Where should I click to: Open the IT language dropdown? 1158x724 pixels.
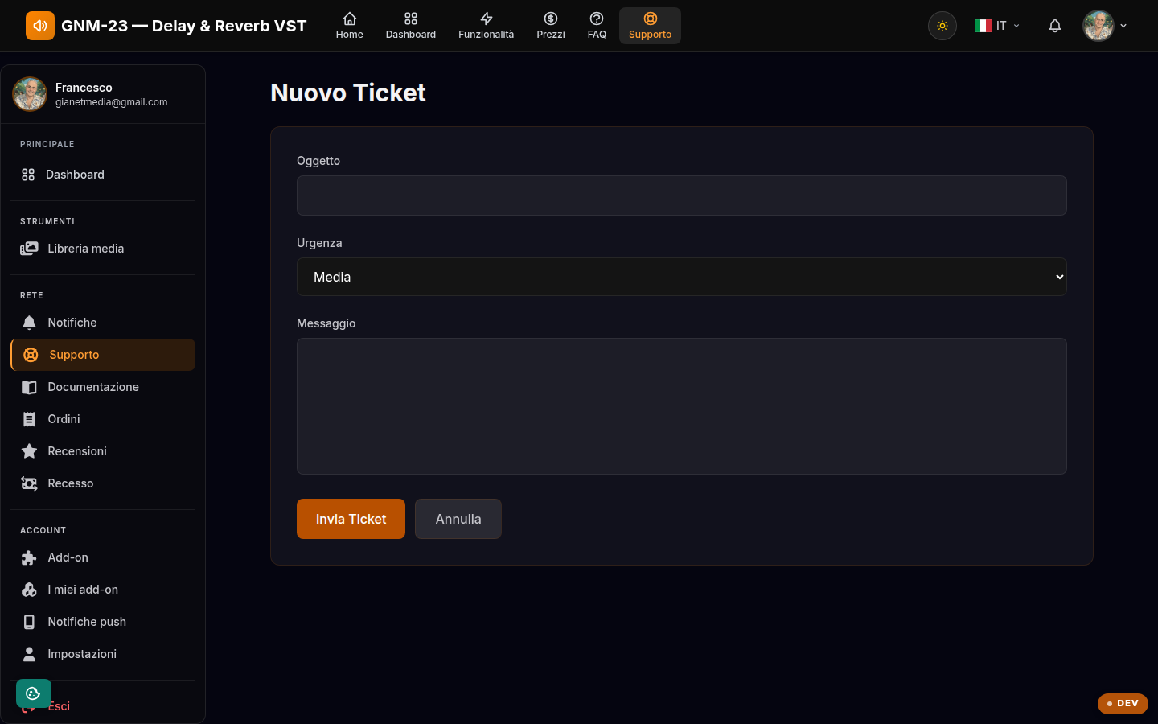point(997,26)
